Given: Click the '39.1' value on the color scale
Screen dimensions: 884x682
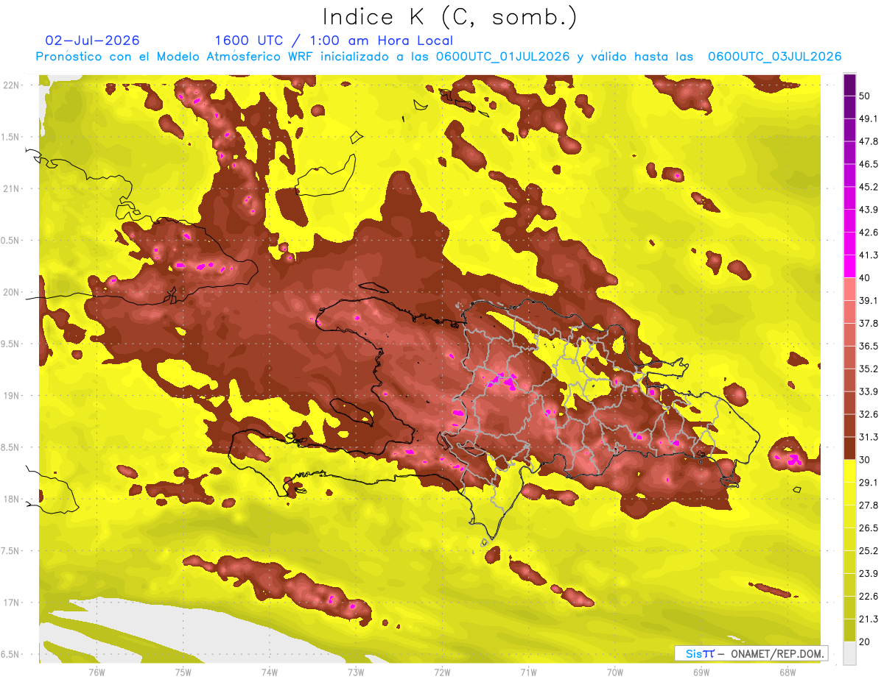Looking at the screenshot, I should [869, 300].
